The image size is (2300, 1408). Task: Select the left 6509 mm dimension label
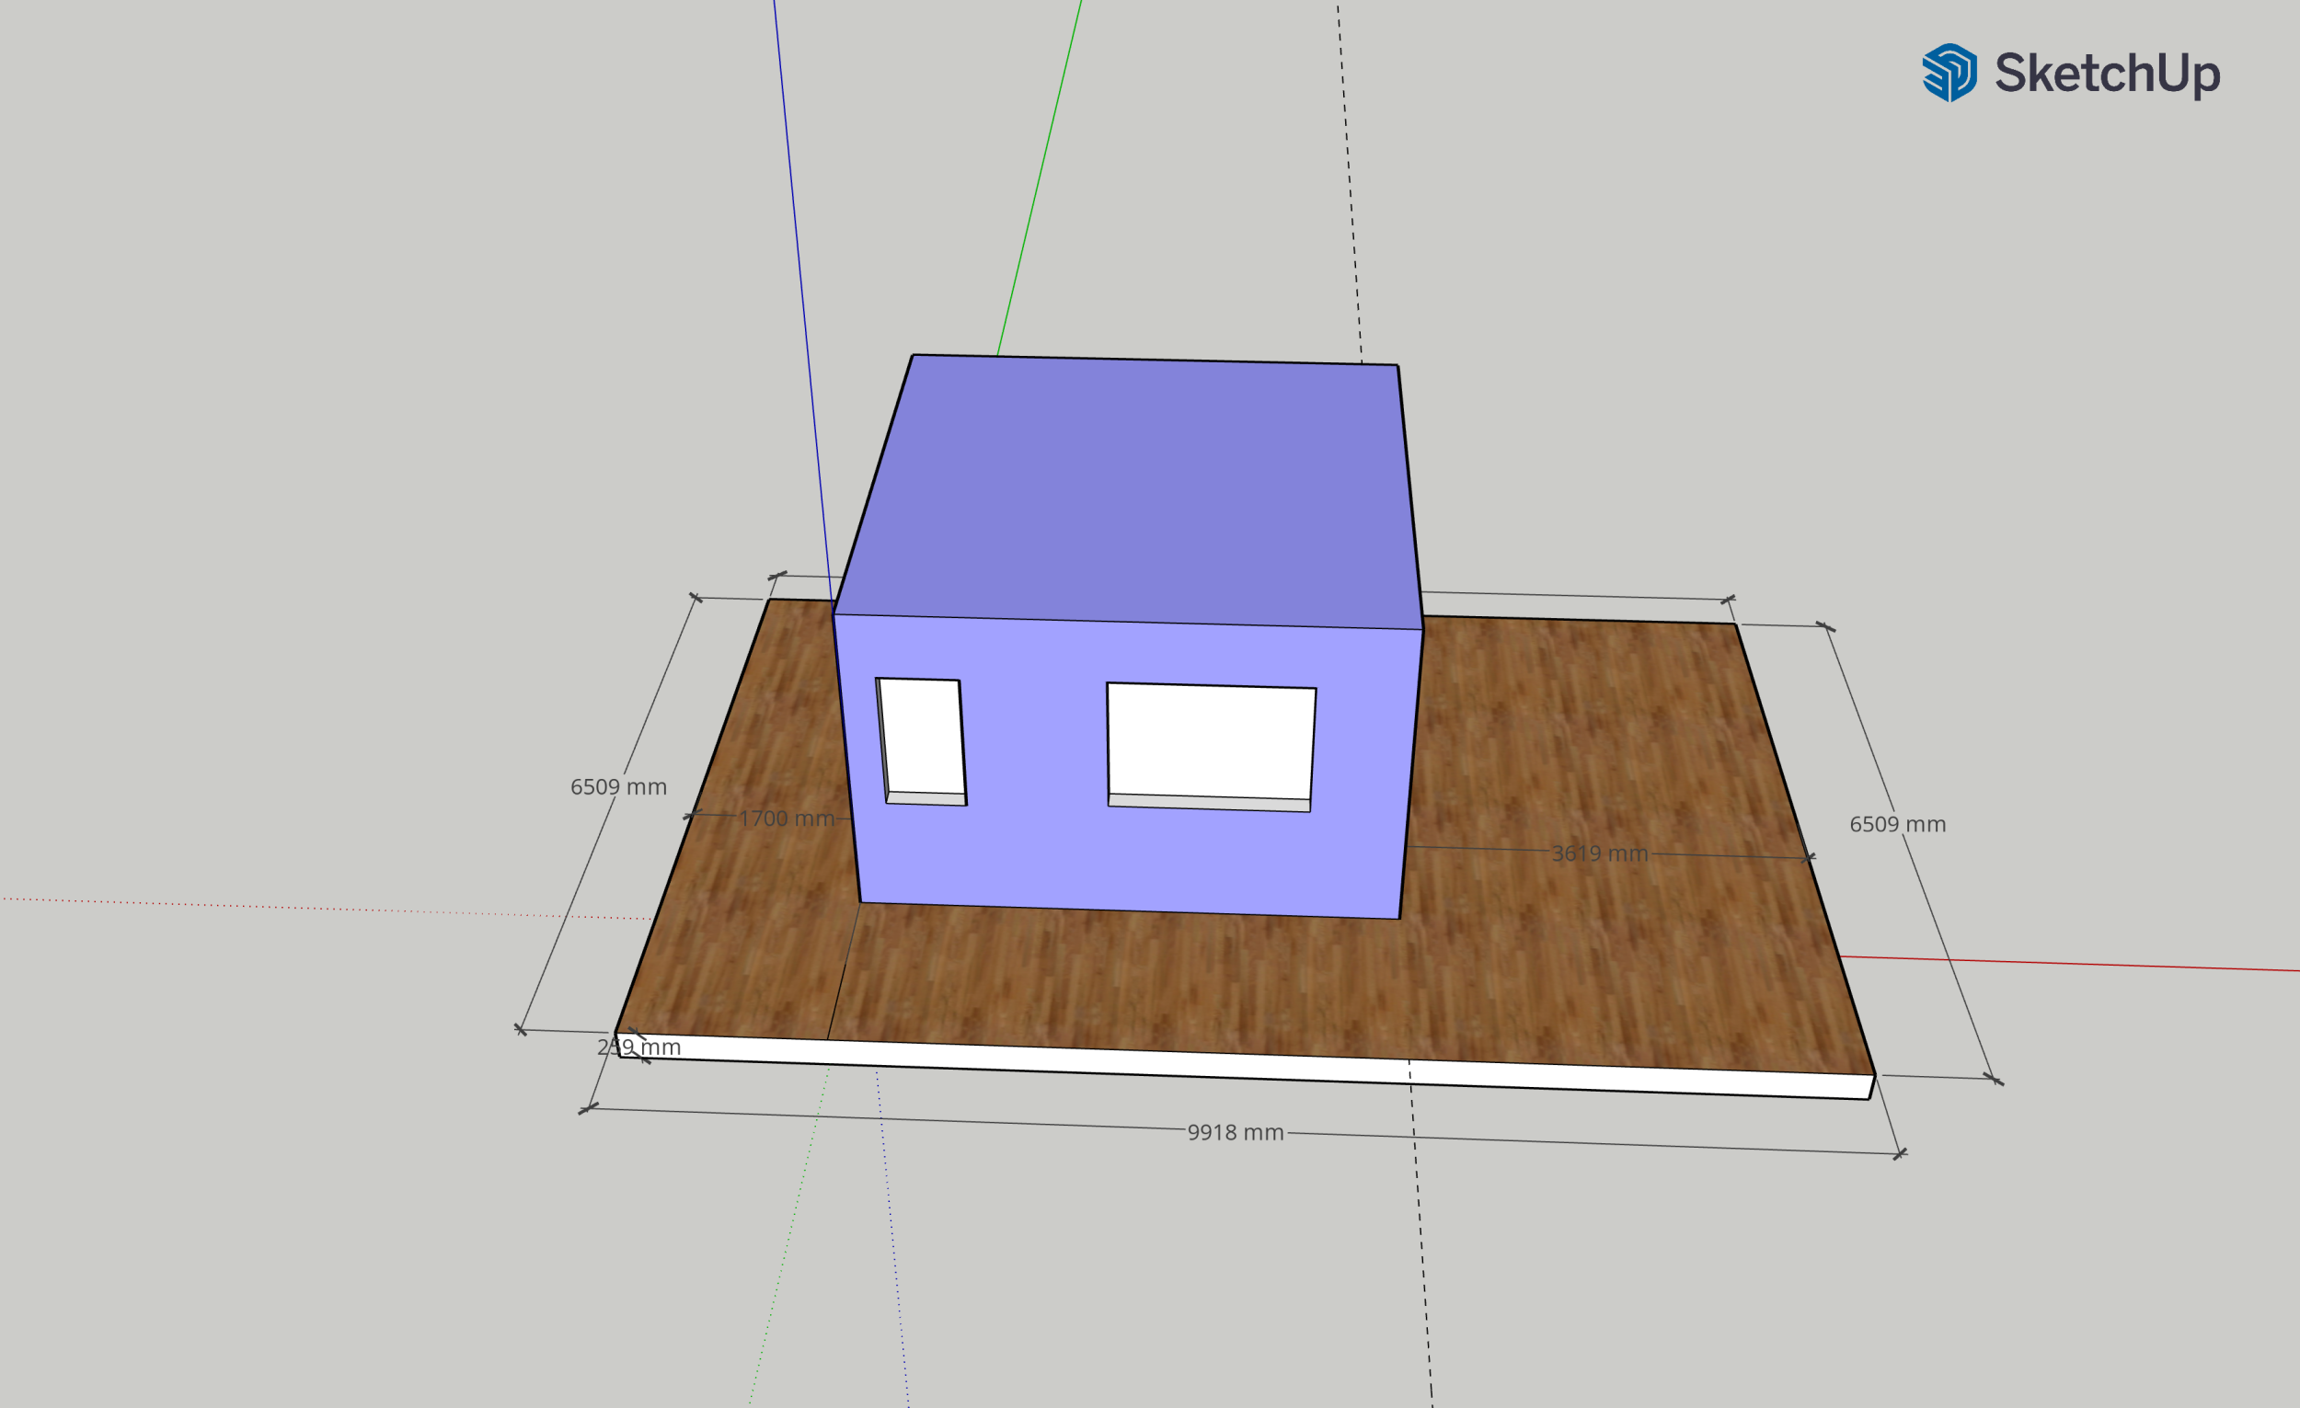click(618, 786)
